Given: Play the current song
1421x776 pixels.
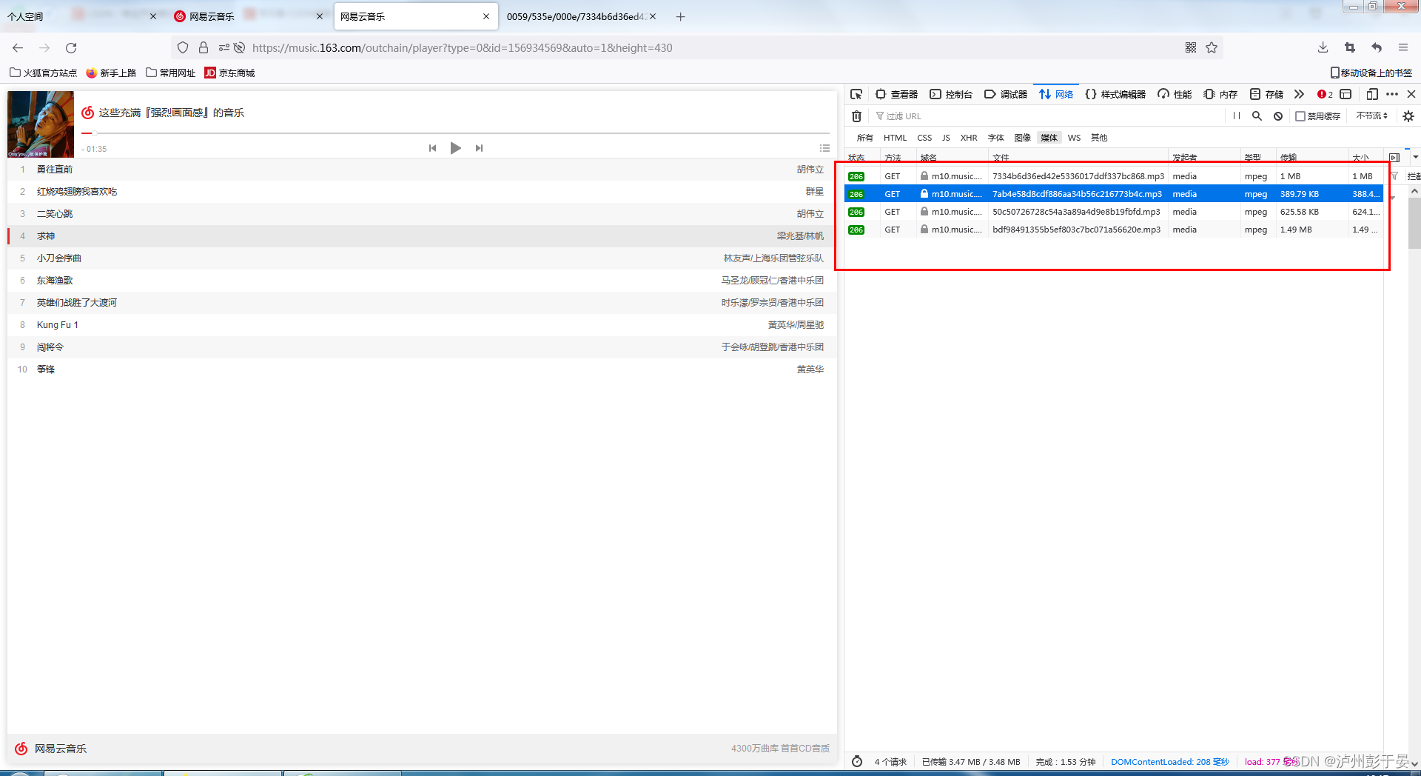Looking at the screenshot, I should (456, 148).
